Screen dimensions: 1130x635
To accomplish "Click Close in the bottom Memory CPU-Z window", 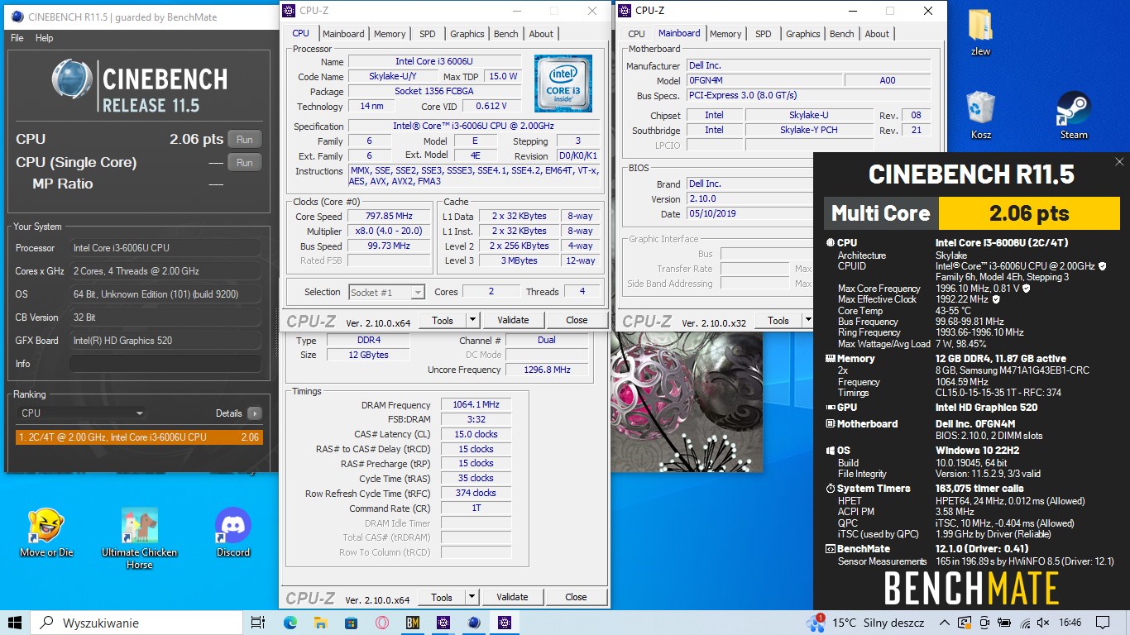I will coord(577,597).
